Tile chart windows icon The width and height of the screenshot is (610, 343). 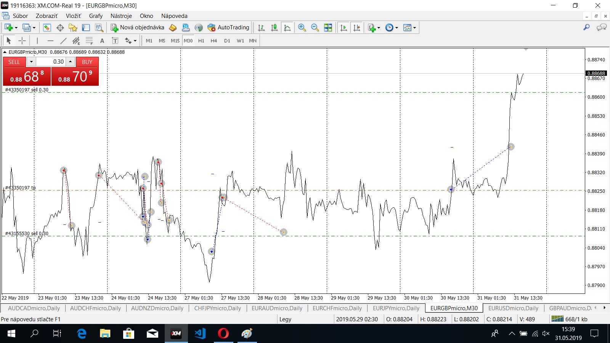click(328, 27)
